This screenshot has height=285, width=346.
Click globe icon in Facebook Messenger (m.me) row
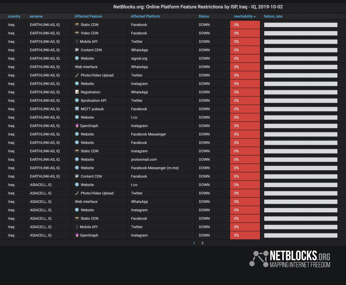coord(77,168)
